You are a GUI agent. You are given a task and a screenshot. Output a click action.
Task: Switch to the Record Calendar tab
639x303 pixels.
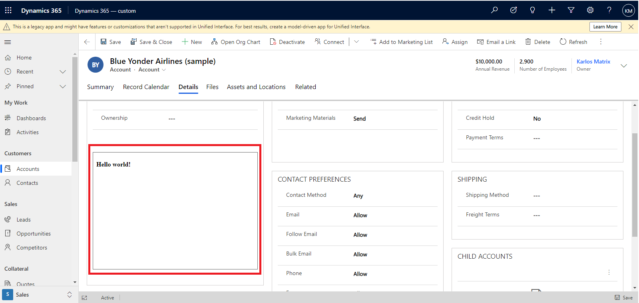click(146, 87)
